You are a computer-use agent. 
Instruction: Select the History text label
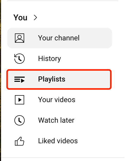coord(49,59)
